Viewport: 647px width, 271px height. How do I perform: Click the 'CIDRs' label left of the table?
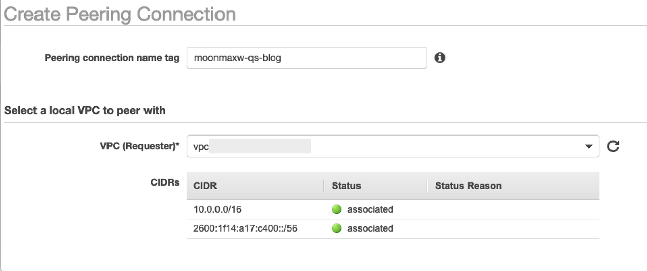coord(165,183)
